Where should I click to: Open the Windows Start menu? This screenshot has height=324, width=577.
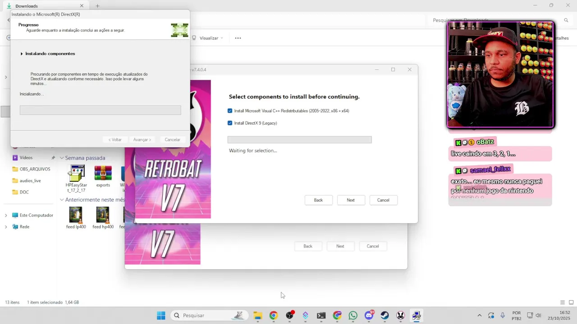161,315
